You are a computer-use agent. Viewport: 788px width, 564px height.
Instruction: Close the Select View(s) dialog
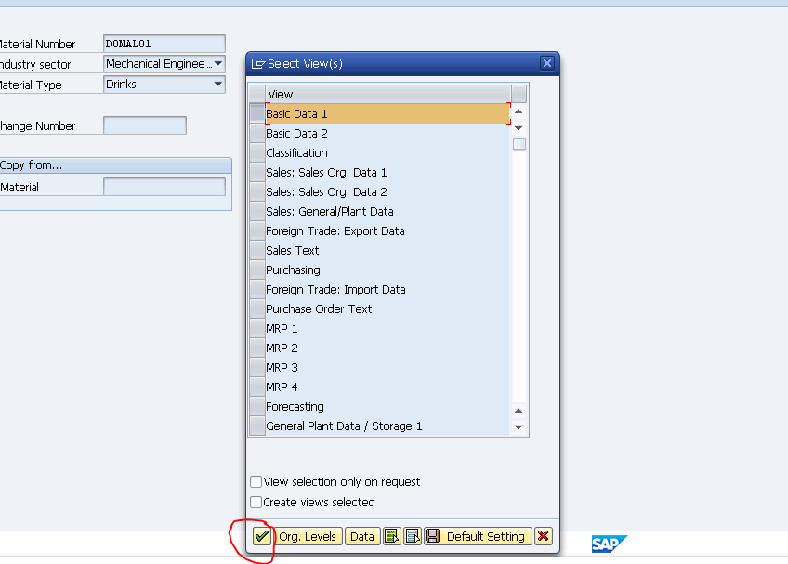pos(546,63)
